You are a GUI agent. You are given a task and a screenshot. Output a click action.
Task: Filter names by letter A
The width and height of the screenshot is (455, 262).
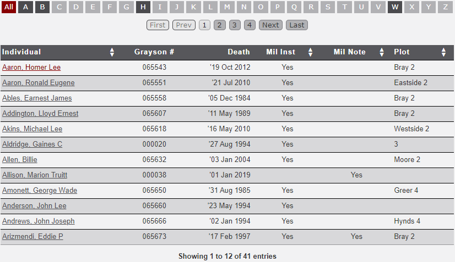tap(25, 7)
